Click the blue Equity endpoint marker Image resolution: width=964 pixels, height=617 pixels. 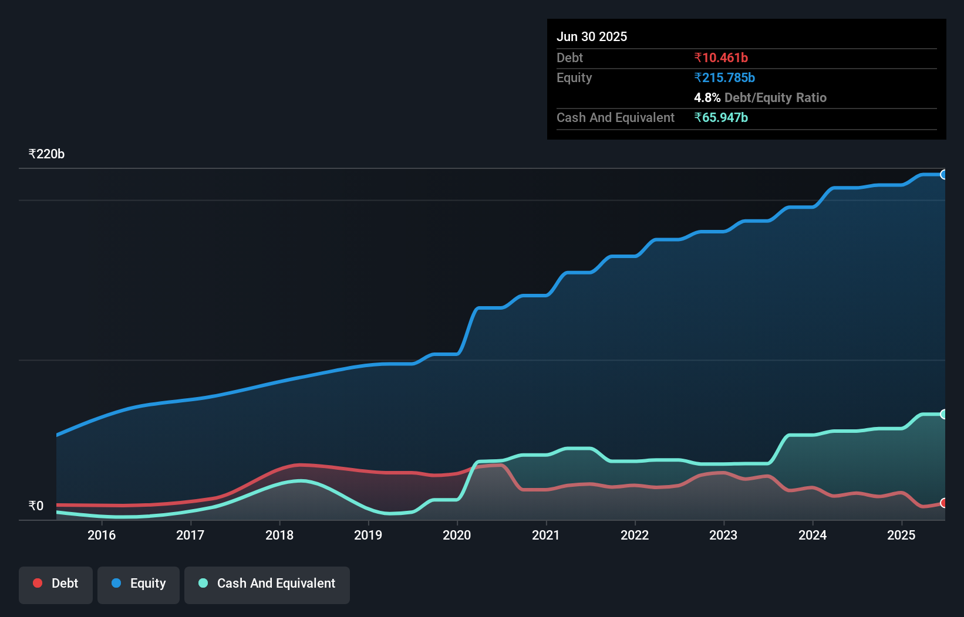click(943, 175)
